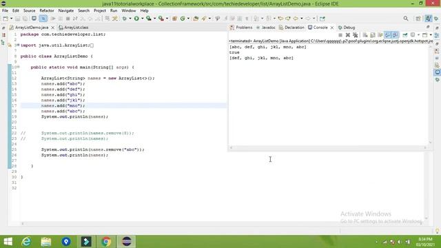The width and height of the screenshot is (441, 248).
Task: Expand the folded import on line 3
Action: [x=19, y=45]
